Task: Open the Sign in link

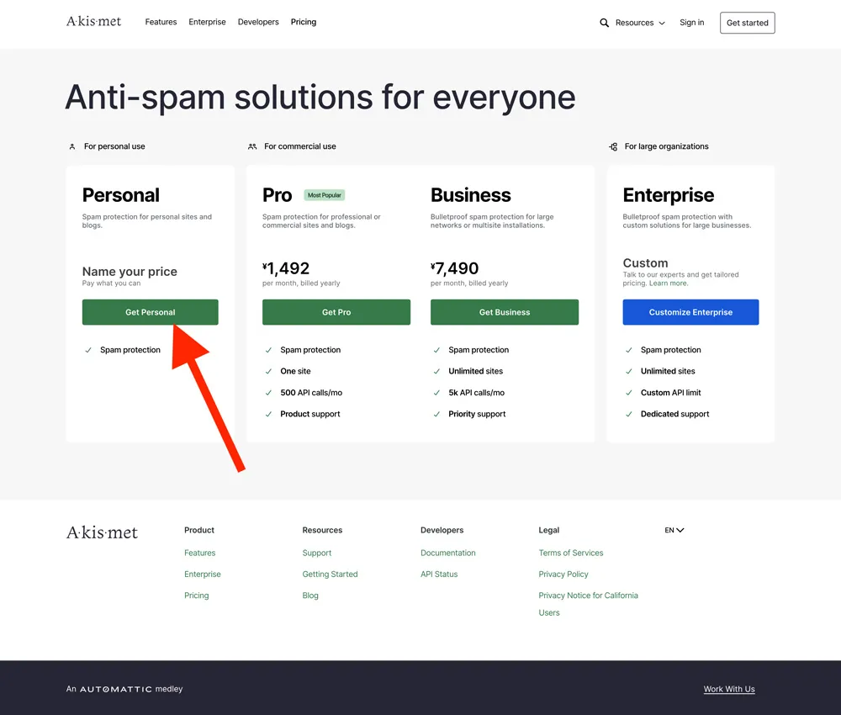Action: pos(691,23)
